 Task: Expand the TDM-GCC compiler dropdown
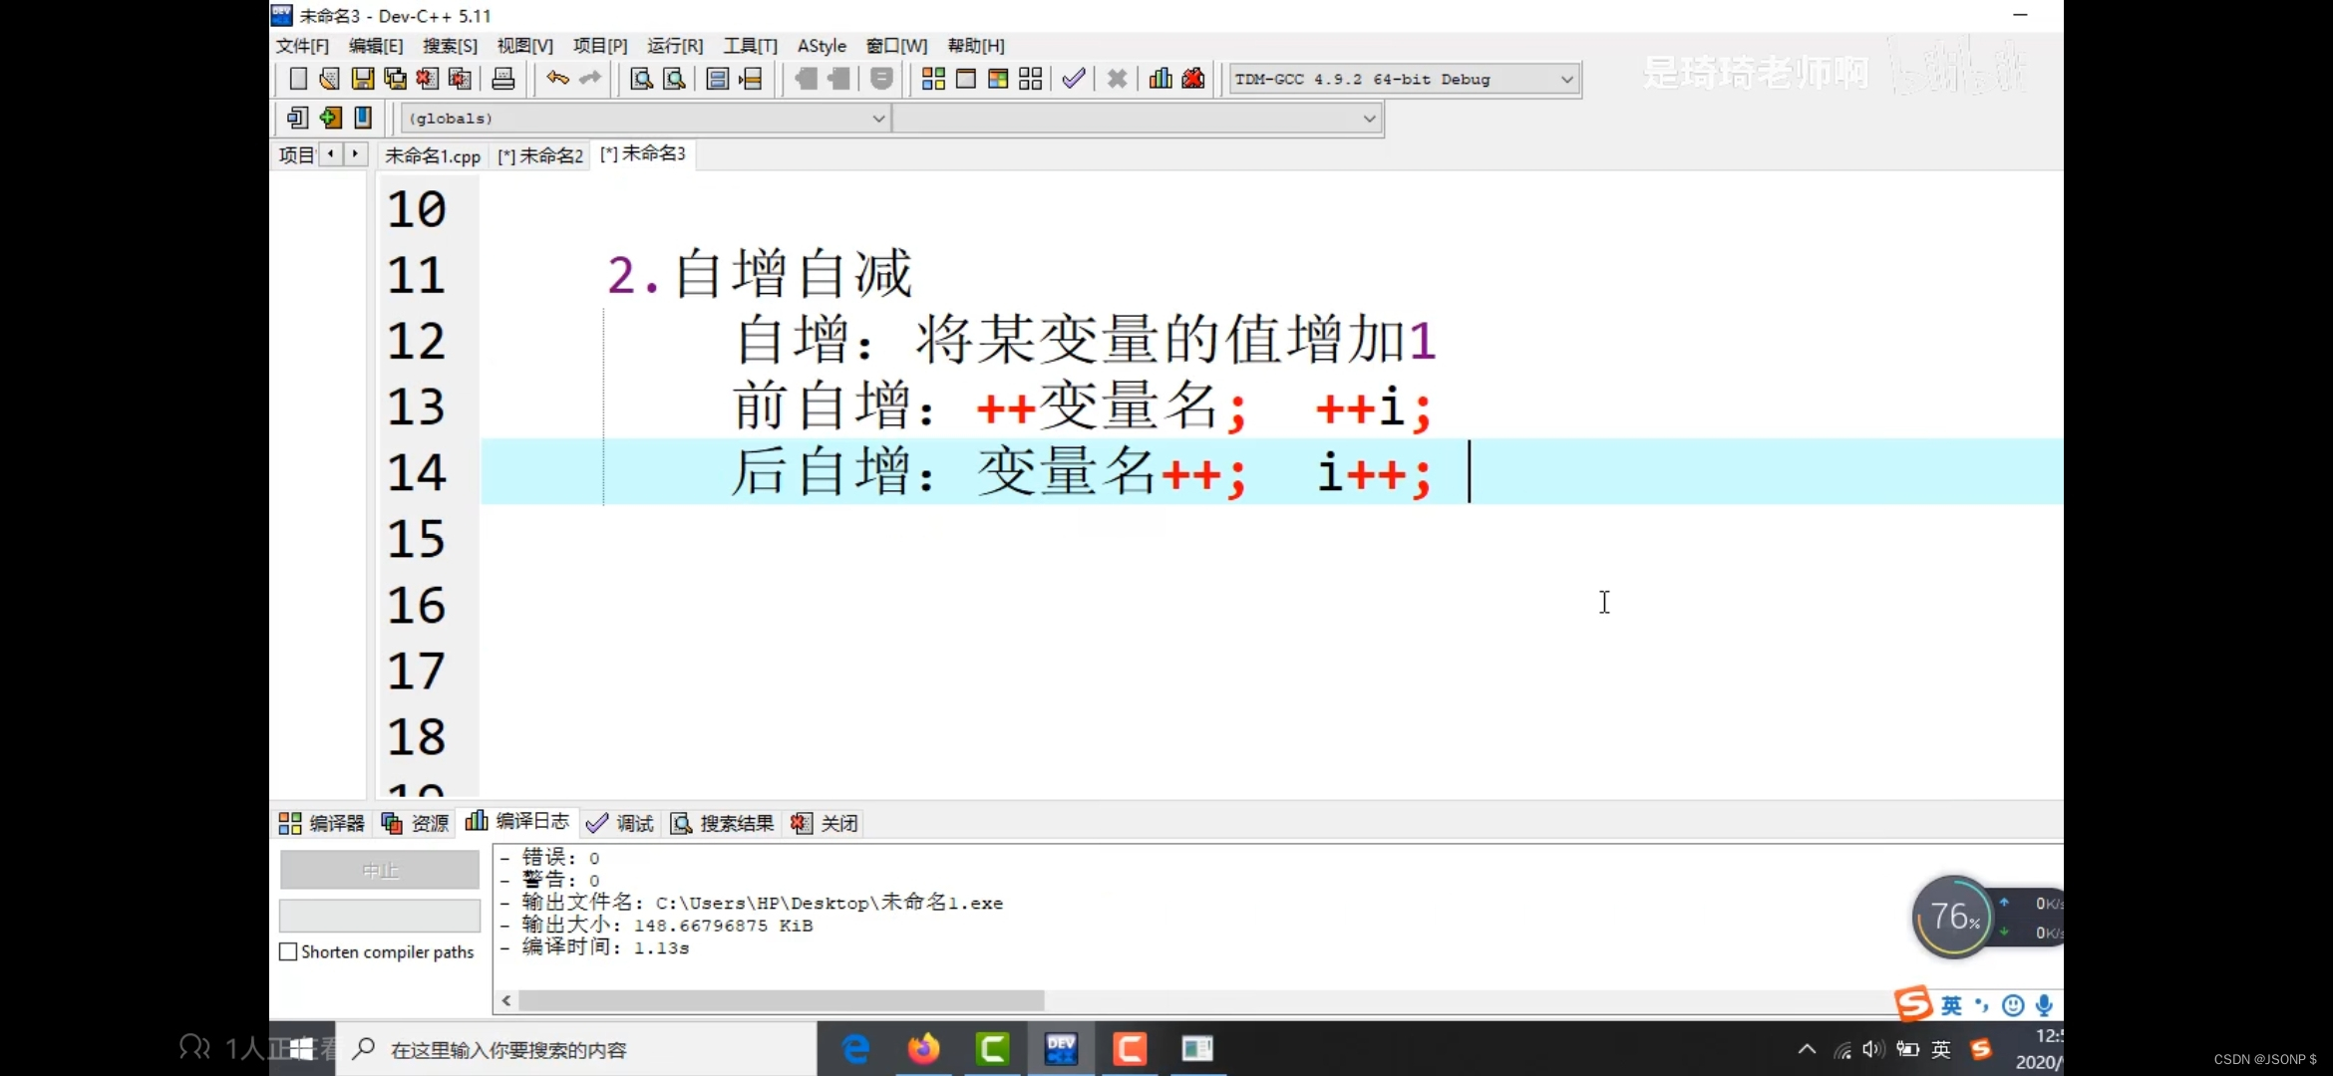coord(1566,79)
